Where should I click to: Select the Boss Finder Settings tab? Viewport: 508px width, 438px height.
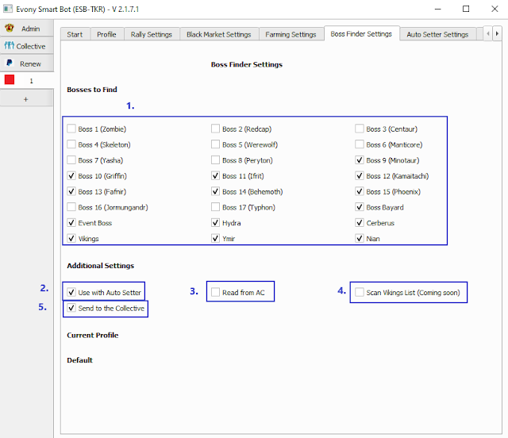[361, 33]
